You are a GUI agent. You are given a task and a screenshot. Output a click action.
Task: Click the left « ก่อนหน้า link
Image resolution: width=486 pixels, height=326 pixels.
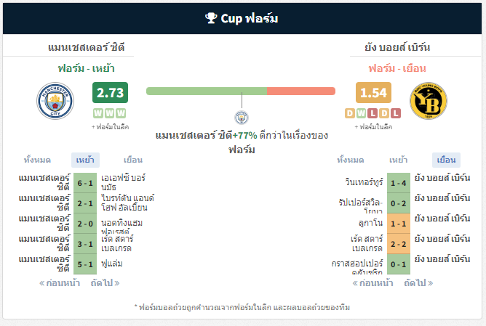(60, 283)
